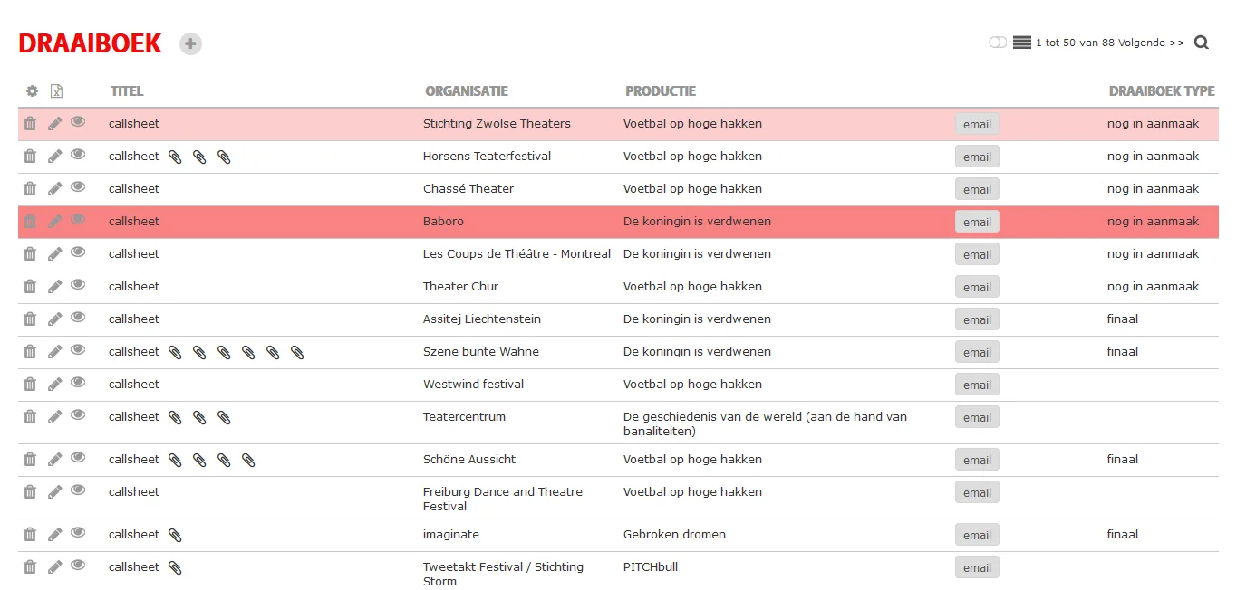Image resolution: width=1246 pixels, height=590 pixels.
Task: Email Tweetakt Festival PITCHbull callsheet
Action: coord(977,567)
